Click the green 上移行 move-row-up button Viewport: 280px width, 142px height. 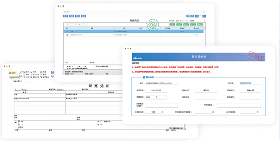click(x=172, y=25)
